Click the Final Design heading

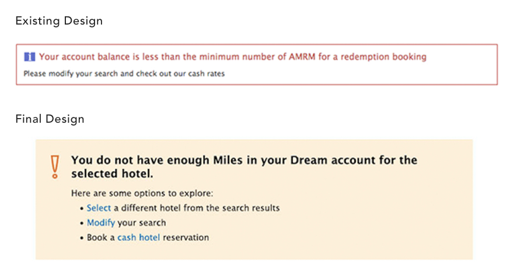point(50,119)
